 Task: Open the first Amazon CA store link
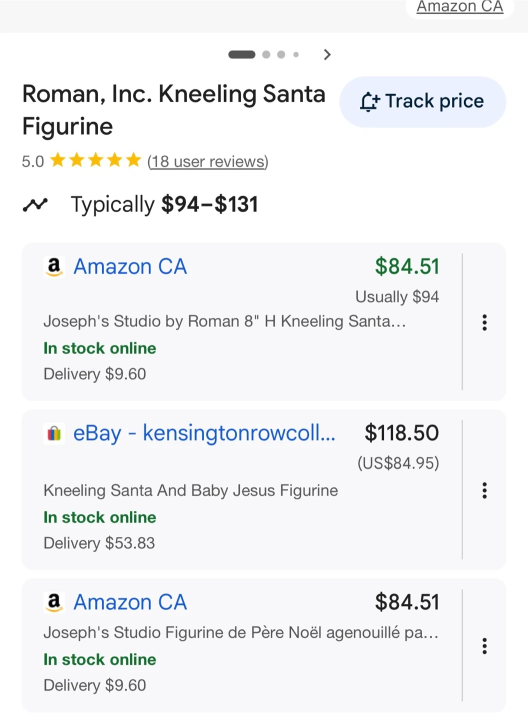click(x=130, y=267)
